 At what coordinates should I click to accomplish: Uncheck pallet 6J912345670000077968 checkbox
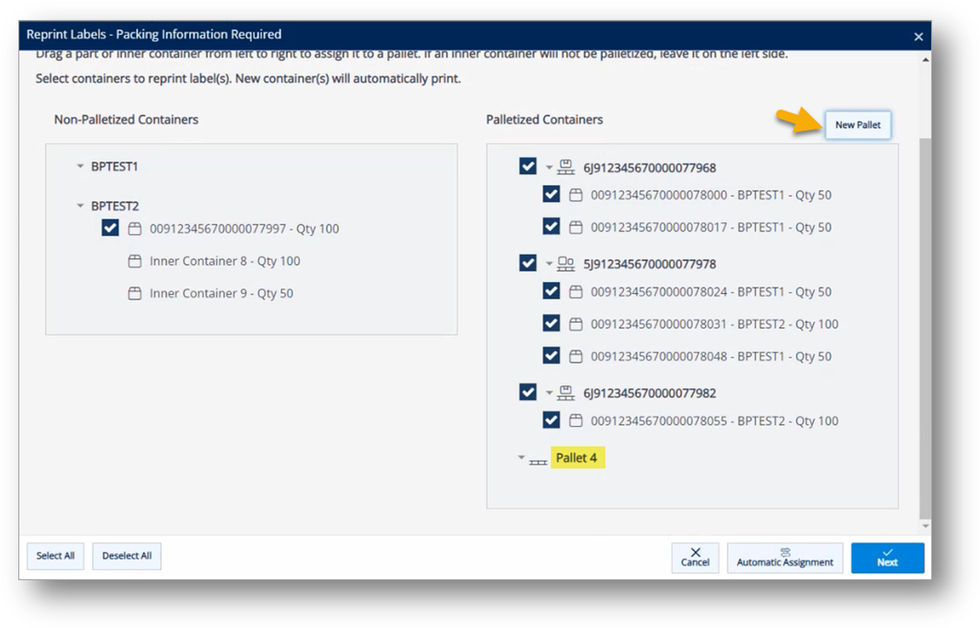[527, 166]
